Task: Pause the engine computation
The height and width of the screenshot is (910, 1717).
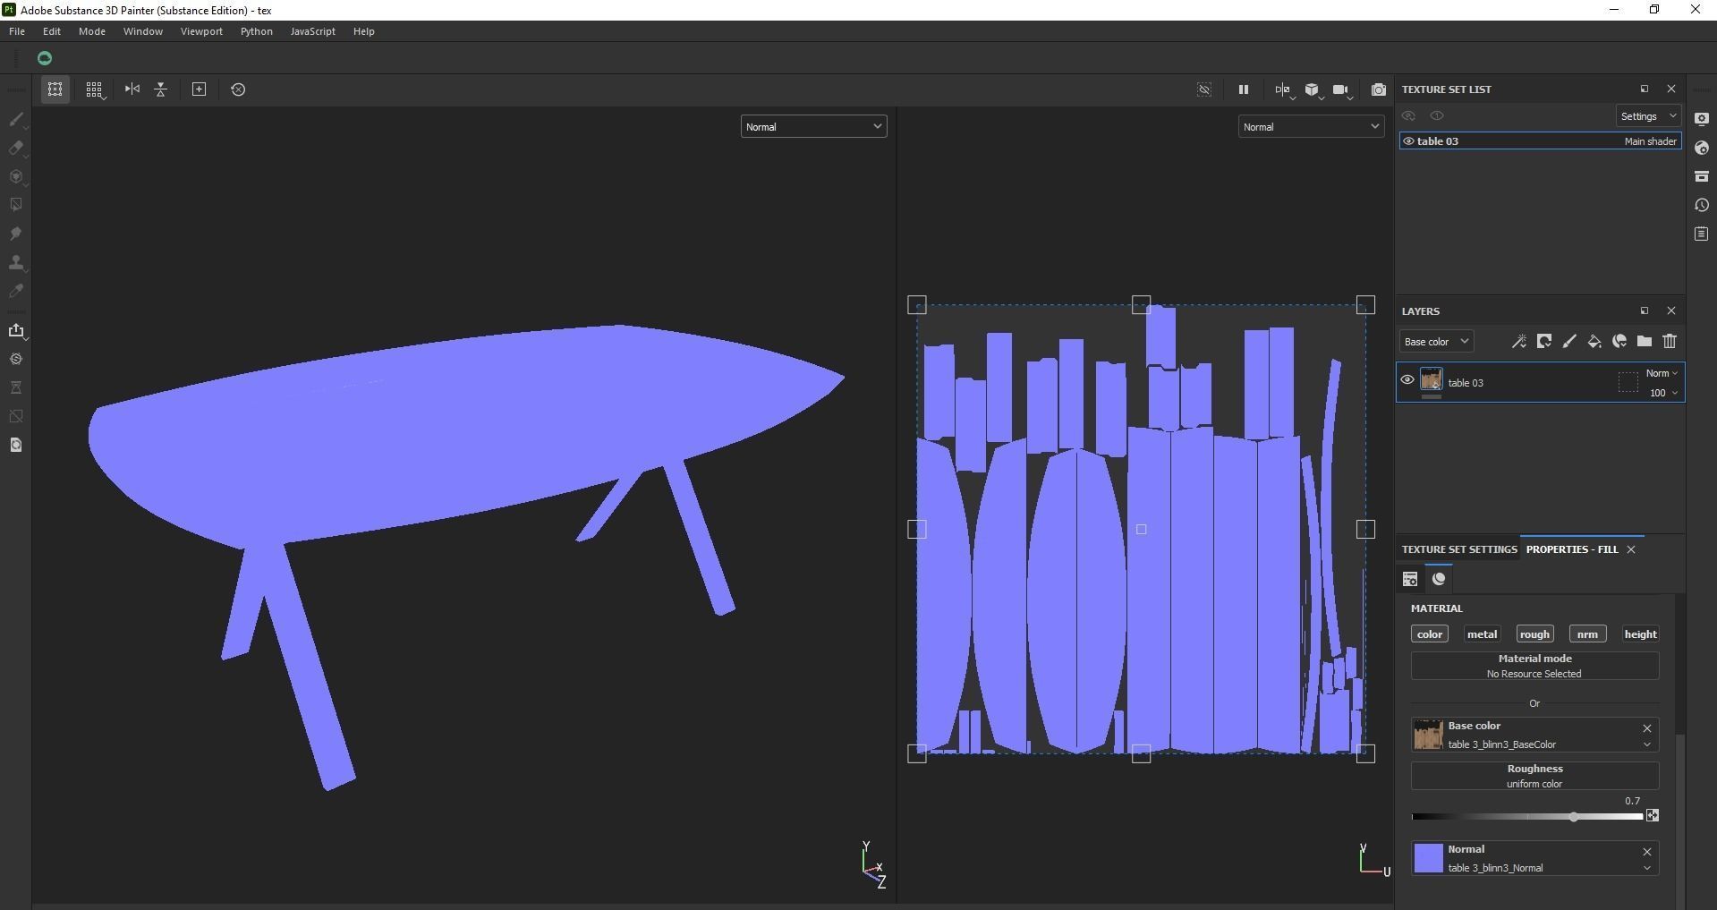Action: (x=1243, y=89)
